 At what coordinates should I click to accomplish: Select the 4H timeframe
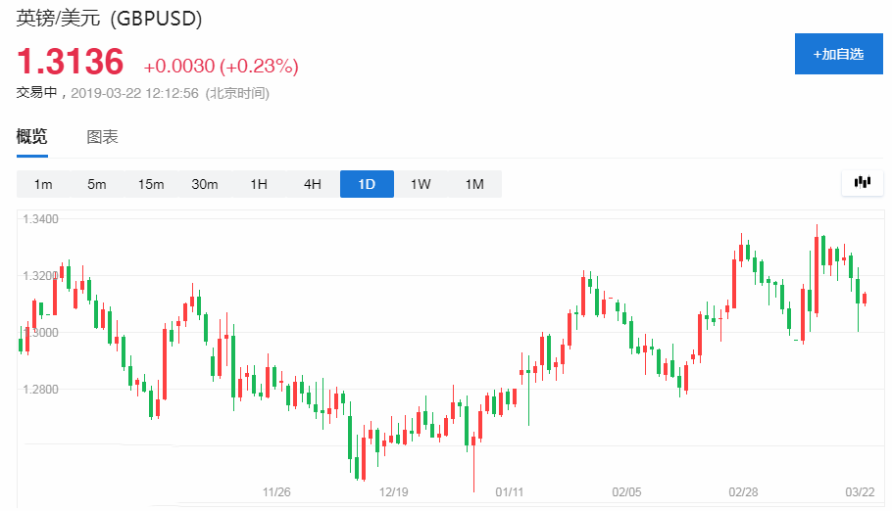click(x=313, y=184)
